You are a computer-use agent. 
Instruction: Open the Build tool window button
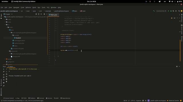[56, 98]
